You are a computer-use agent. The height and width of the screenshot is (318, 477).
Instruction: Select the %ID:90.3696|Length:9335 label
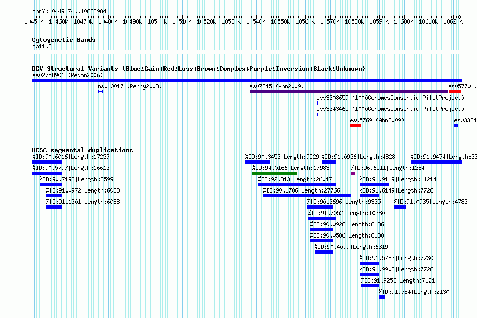[x=344, y=202]
